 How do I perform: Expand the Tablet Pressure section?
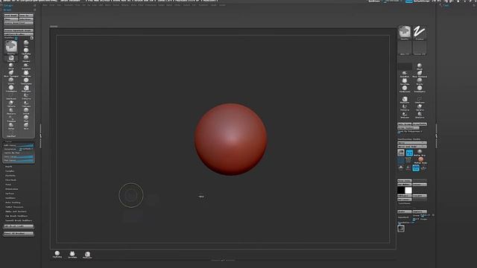point(14,207)
